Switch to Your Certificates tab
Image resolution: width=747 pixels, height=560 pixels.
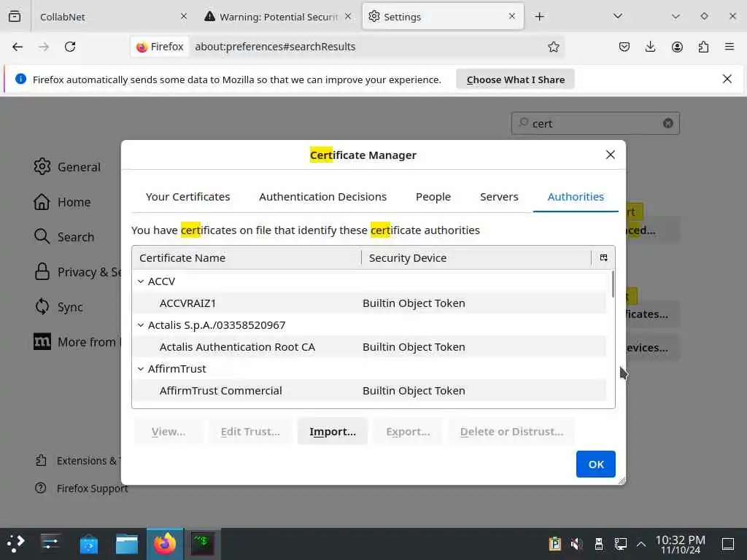pyautogui.click(x=187, y=197)
